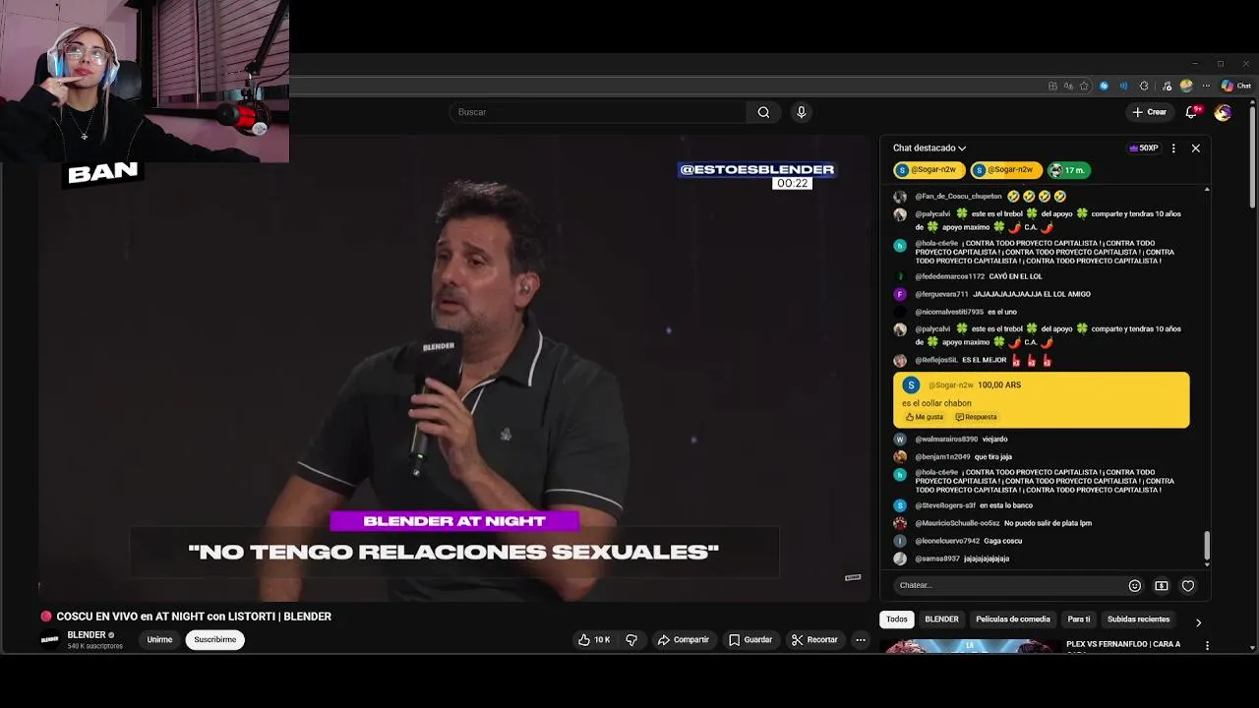Click blue sound-wave extension icon
Viewport: 1259px width, 708px height.
(x=1123, y=86)
